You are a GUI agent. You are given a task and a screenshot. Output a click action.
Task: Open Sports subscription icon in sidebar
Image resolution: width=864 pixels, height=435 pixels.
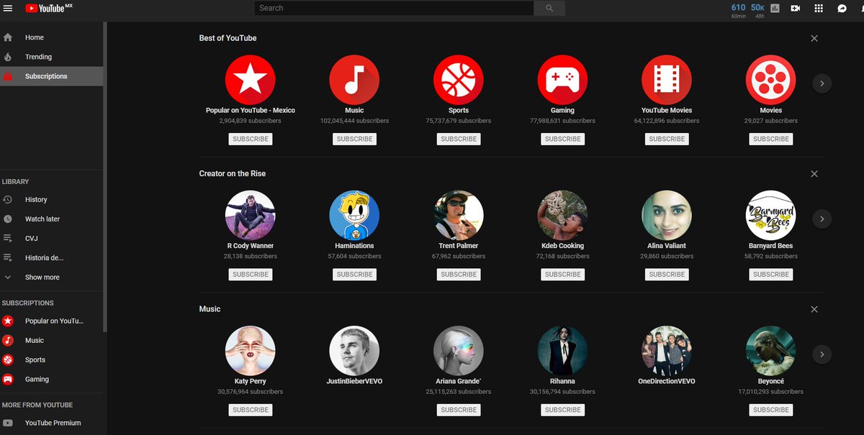[x=8, y=360]
